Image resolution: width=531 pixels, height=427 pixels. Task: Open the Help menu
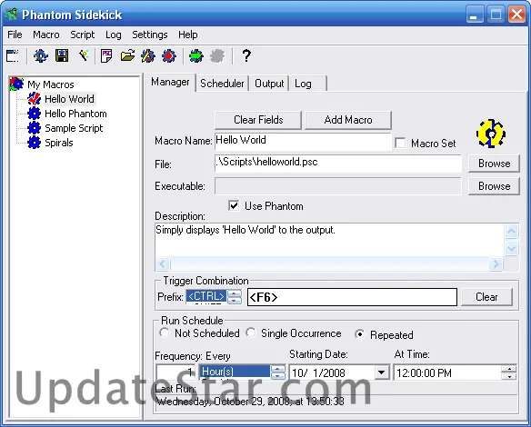188,35
